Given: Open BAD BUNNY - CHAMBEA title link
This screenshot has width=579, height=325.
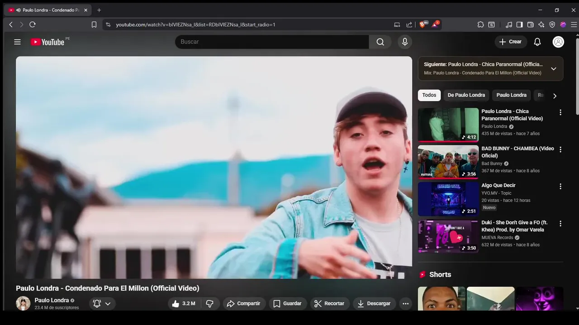Looking at the screenshot, I should click(517, 152).
